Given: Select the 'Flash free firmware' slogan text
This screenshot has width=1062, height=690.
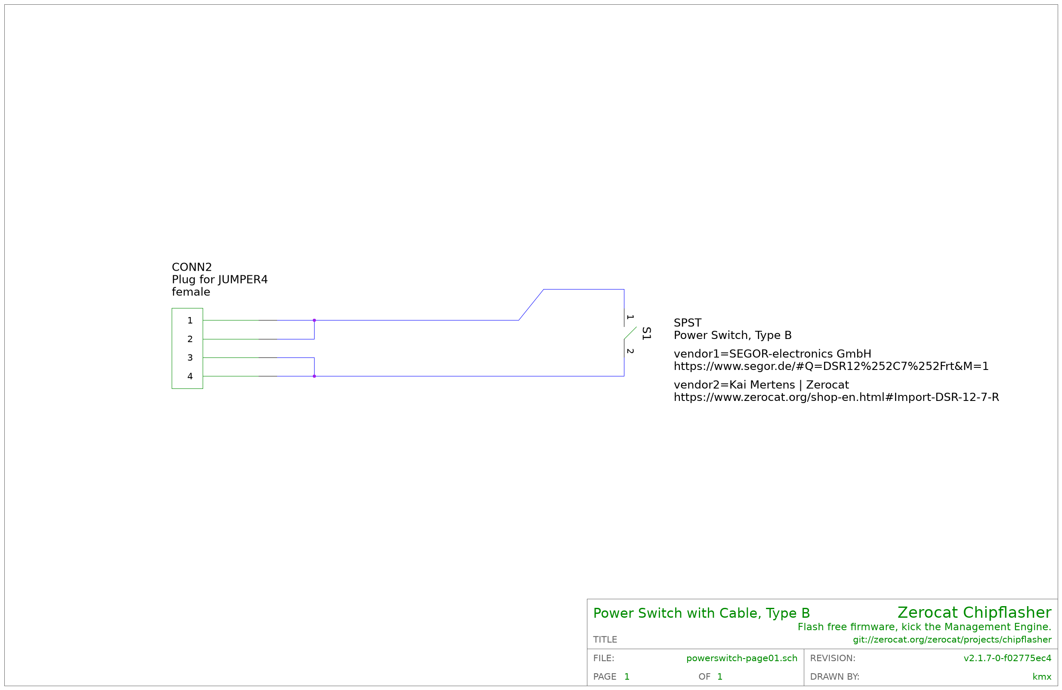Looking at the screenshot, I should [x=924, y=627].
